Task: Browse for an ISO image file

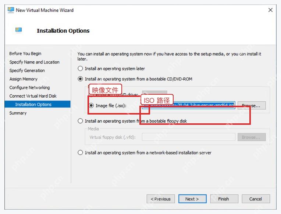Action: click(252, 105)
